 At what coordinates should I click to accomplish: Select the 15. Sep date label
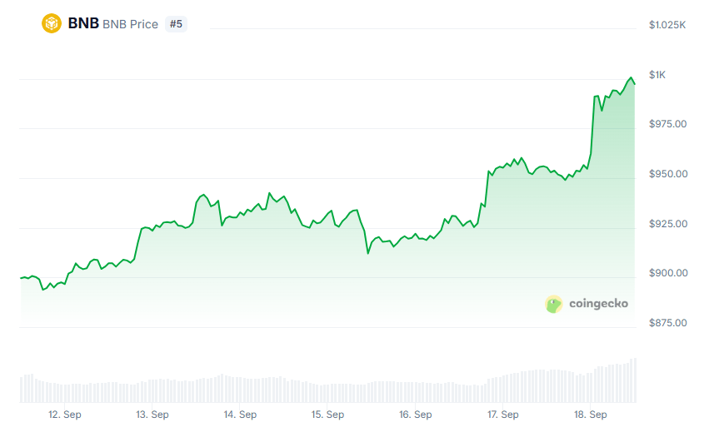click(x=327, y=415)
